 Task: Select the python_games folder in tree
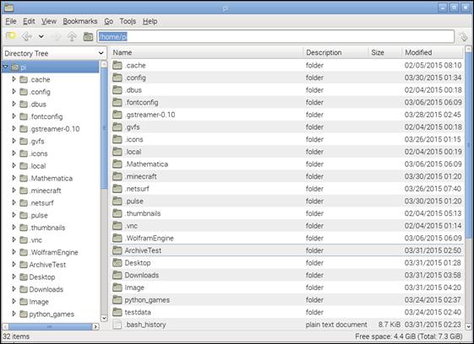click(52, 314)
